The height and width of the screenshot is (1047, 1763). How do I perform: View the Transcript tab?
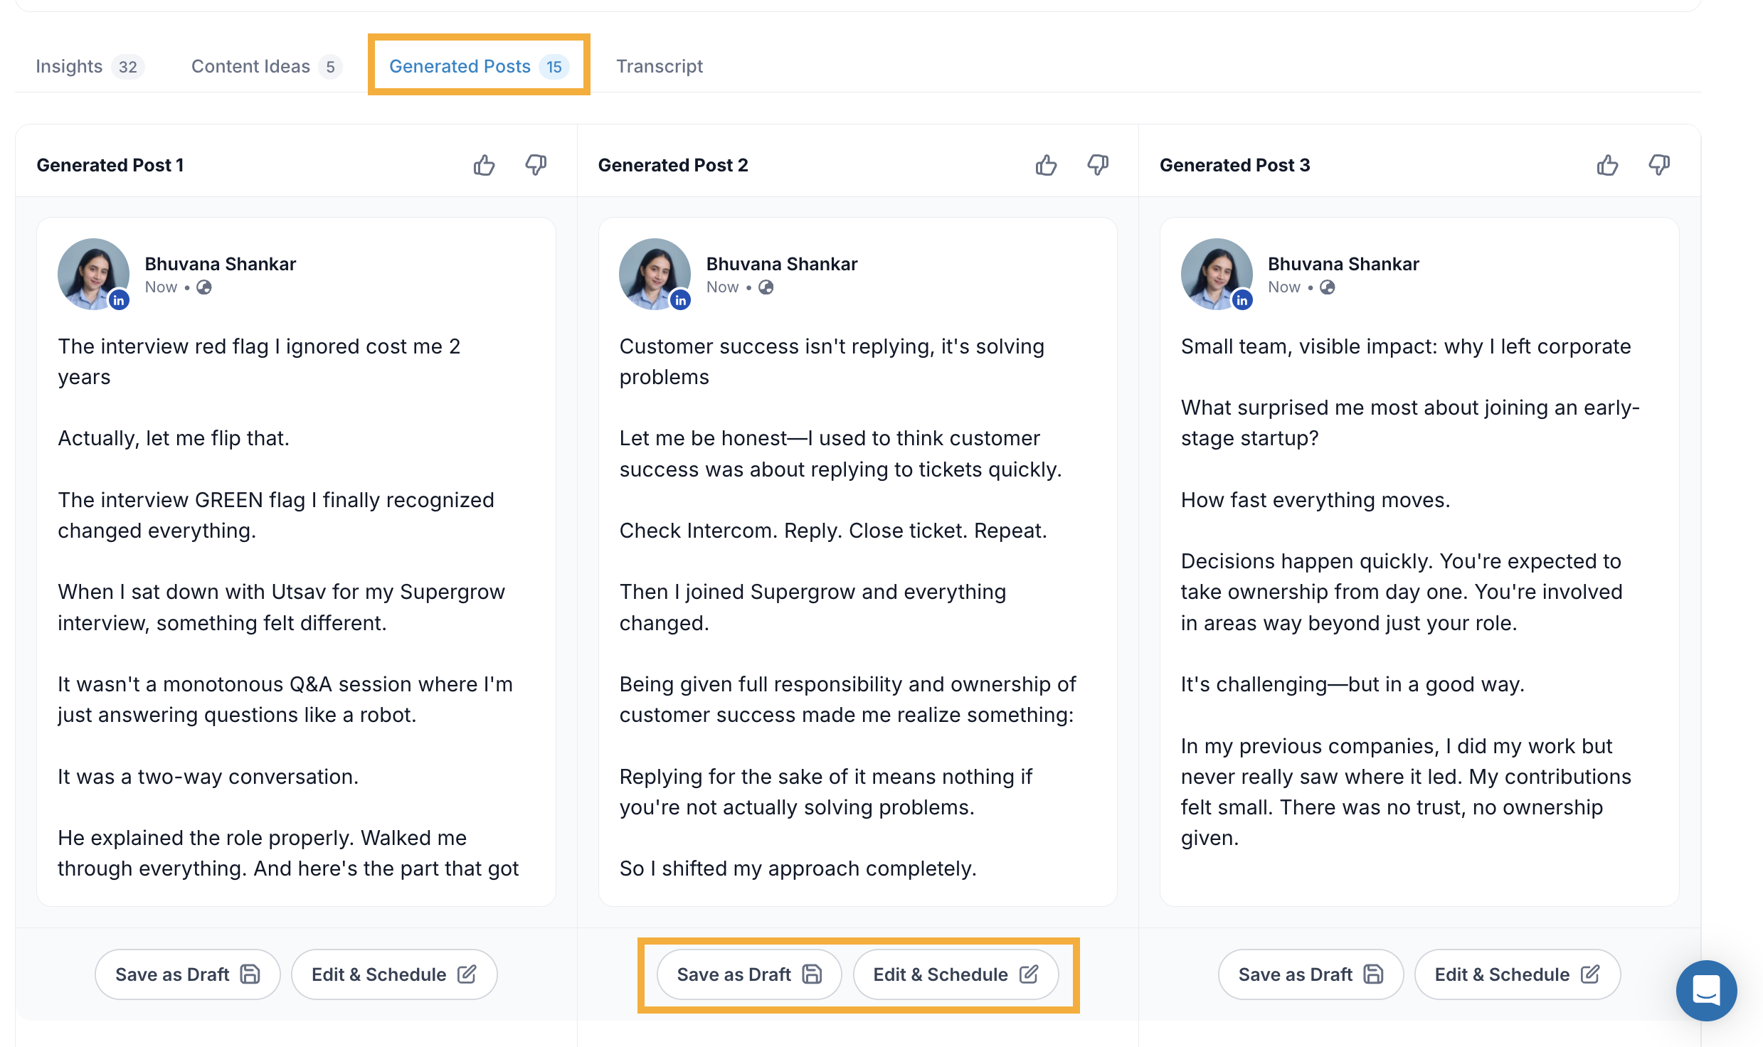pos(660,66)
